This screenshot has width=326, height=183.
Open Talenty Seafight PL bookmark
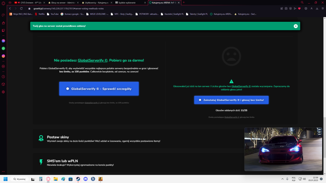197,14
